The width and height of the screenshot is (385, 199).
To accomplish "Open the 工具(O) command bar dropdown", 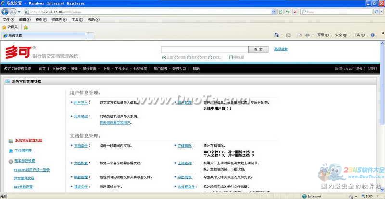I will click(360, 35).
